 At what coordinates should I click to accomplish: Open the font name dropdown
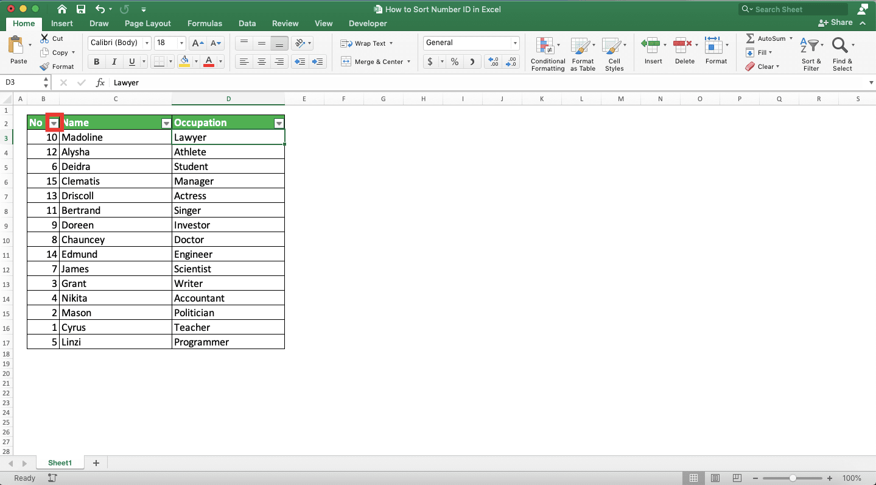tap(146, 43)
